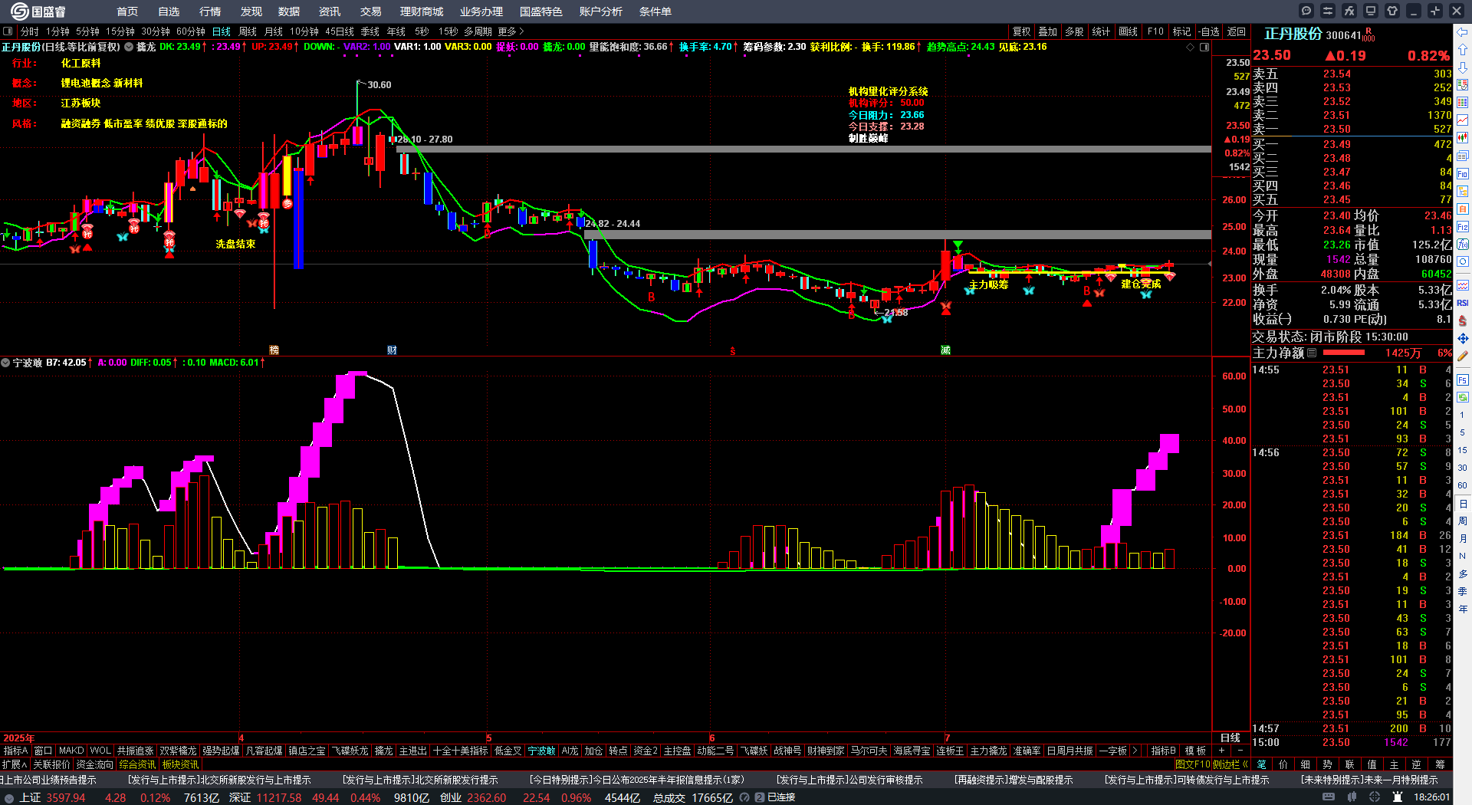Toggle 多股 multi-stock view
The width and height of the screenshot is (1472, 805).
1074,31
